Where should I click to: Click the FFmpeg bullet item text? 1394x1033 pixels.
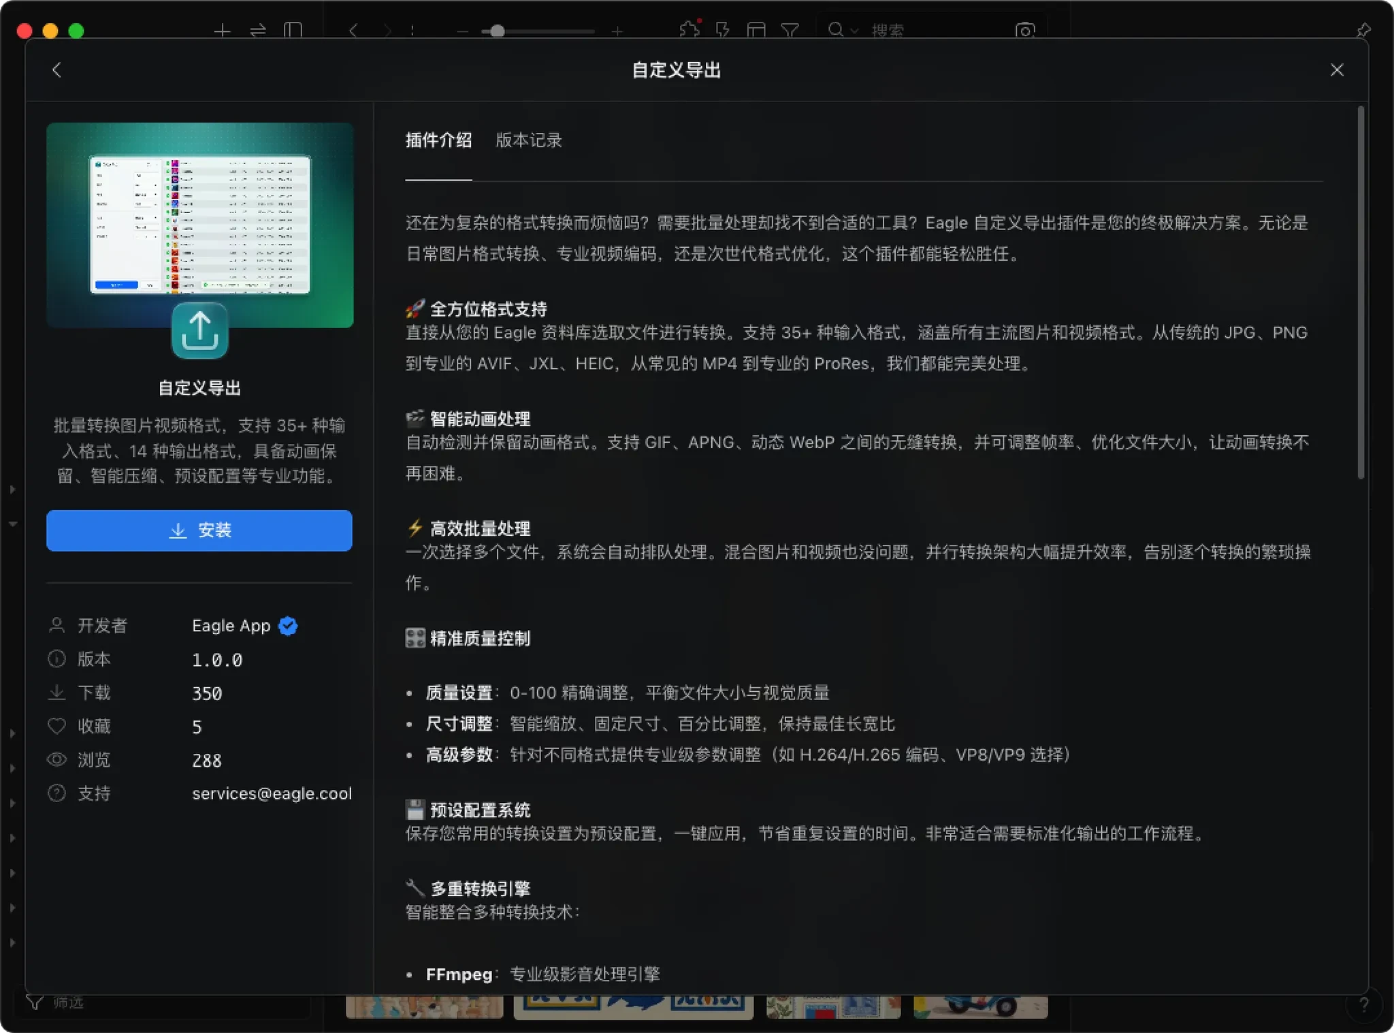542,974
